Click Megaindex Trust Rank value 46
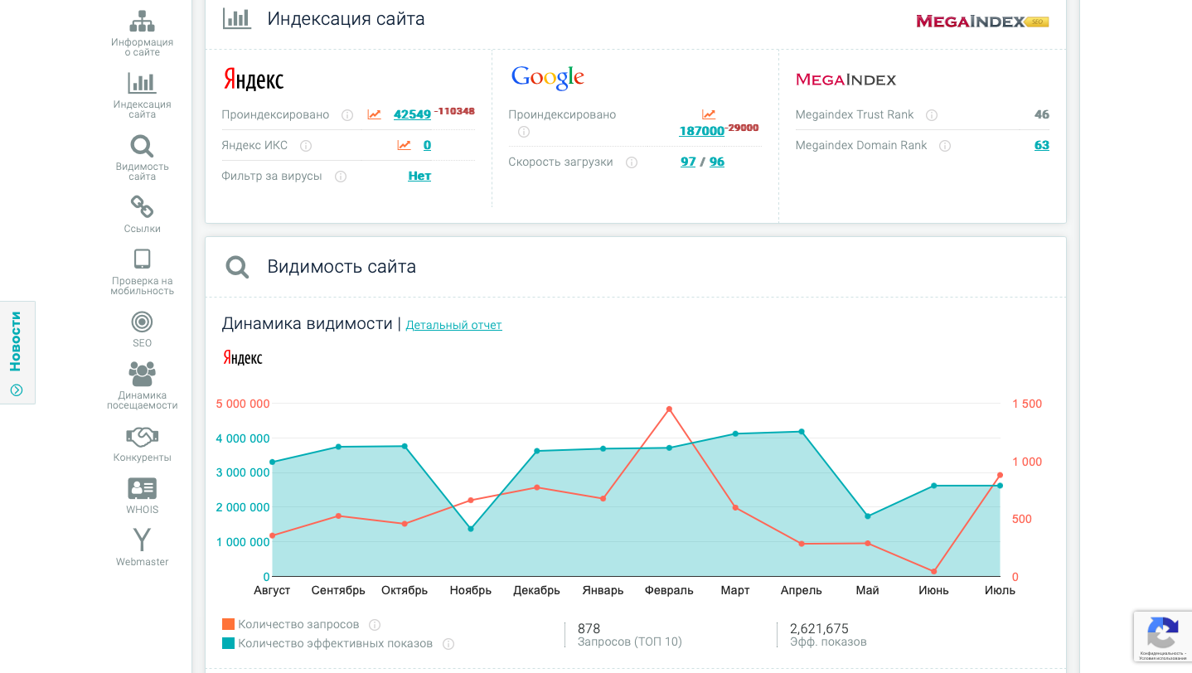The height and width of the screenshot is (673, 1192). (1042, 114)
